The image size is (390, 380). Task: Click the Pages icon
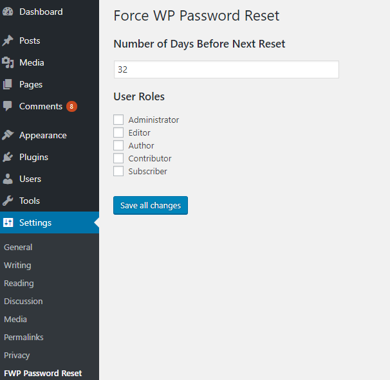8,84
